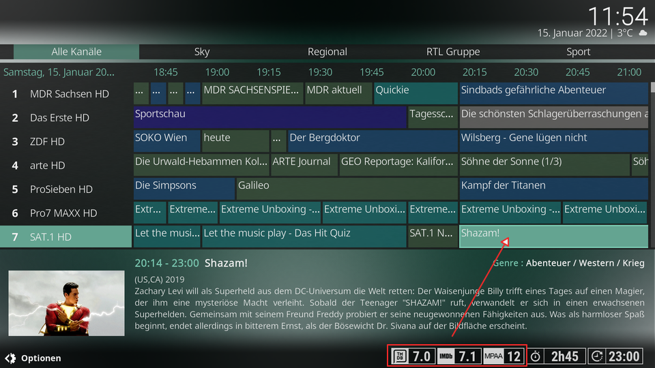655x368 pixels.
Task: Select the Galileo programme
Action: coord(347,189)
